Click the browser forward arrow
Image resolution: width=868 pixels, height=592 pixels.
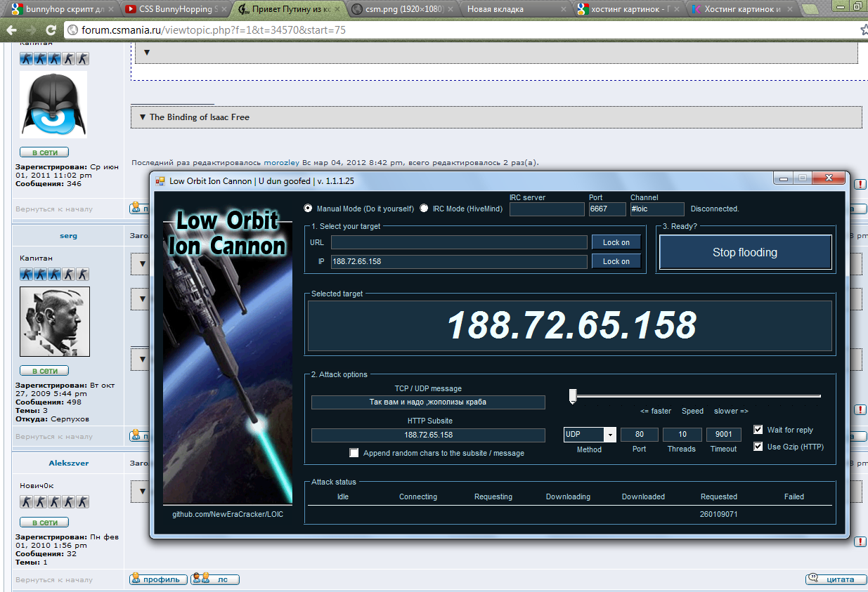[x=31, y=31]
